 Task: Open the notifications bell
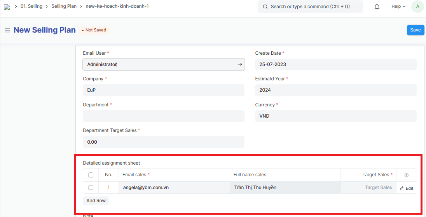click(377, 7)
